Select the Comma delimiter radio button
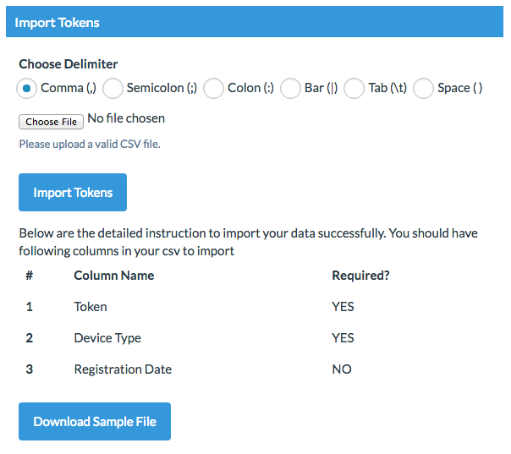Viewport: 511px width, 454px height. (28, 88)
